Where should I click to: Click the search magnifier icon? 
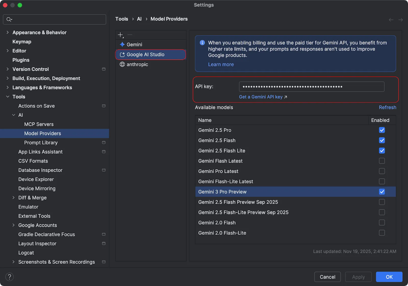point(9,20)
